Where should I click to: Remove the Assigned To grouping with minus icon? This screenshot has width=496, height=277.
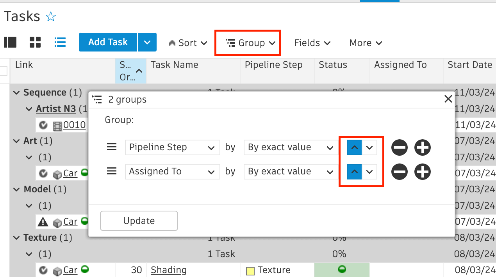(x=400, y=172)
